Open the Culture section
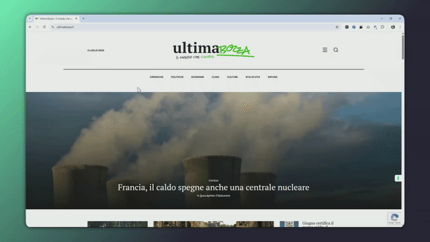 [232, 77]
